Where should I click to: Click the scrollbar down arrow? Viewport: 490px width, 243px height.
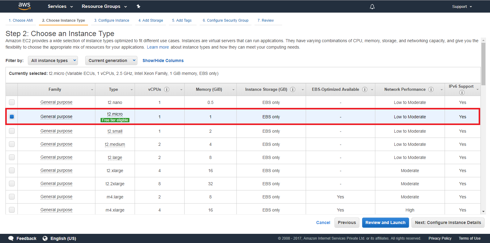(x=483, y=212)
